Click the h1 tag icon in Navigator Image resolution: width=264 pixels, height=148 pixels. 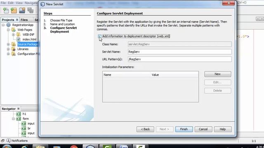pos(19,114)
